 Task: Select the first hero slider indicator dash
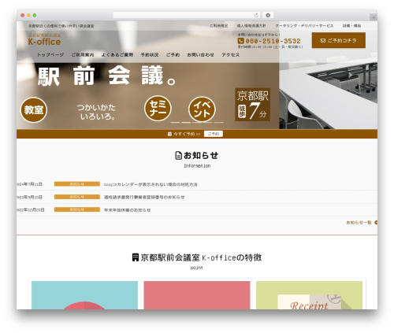(x=175, y=122)
